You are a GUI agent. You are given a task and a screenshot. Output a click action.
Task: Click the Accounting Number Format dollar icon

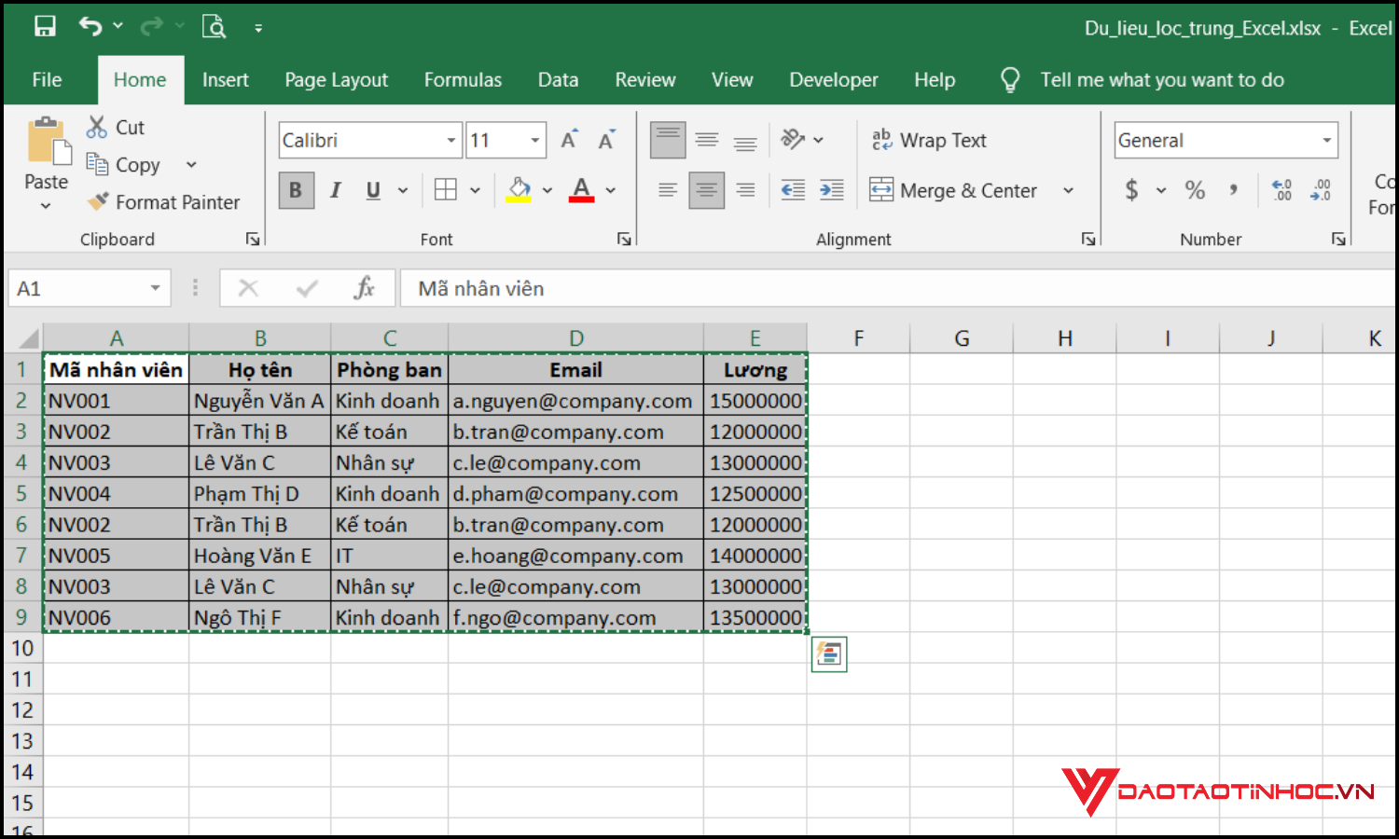coord(1131,190)
